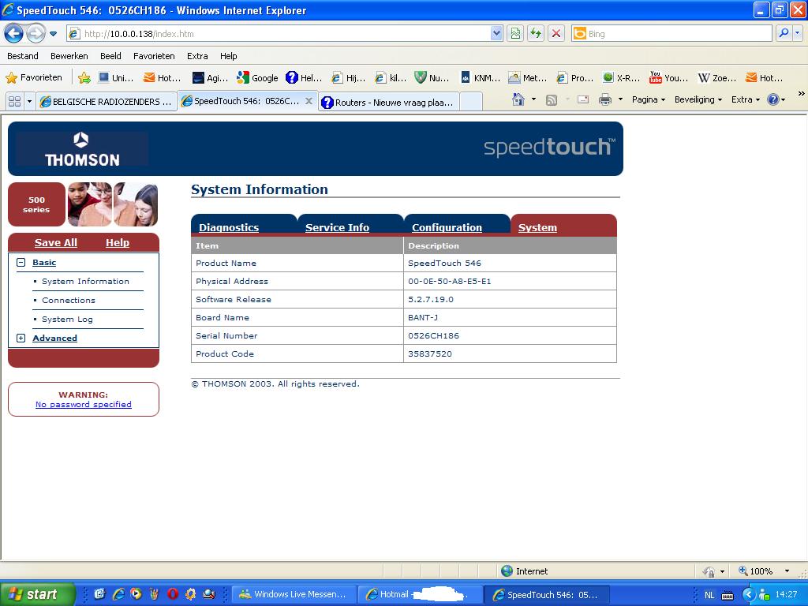Click the blue Help question mark icon

pyautogui.click(x=772, y=99)
